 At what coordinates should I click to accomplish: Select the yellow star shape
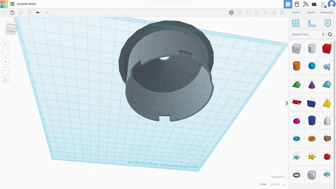312,157
